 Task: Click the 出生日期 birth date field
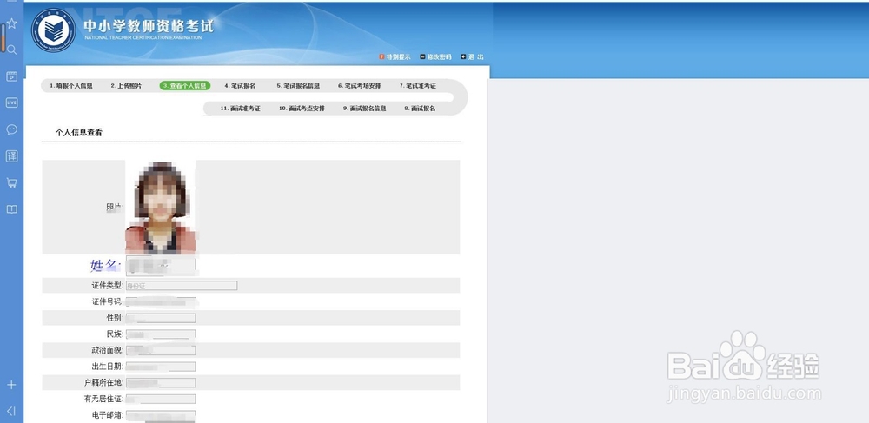[x=161, y=367]
